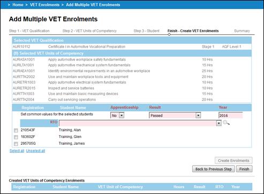Viewport: 264px width, 194px height.
Task: Select Step 1 - VET Qualification tab
Action: click(x=29, y=31)
